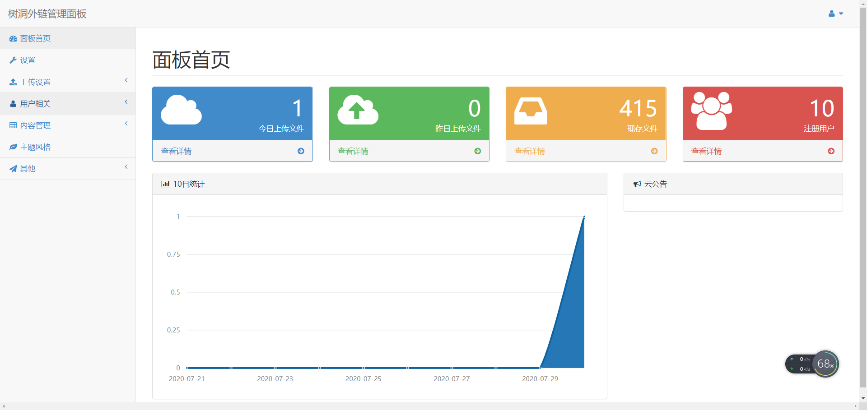Screen dimensions: 867x410
Task: Click the cloud-upload icon on the green card
Action: pyautogui.click(x=358, y=110)
